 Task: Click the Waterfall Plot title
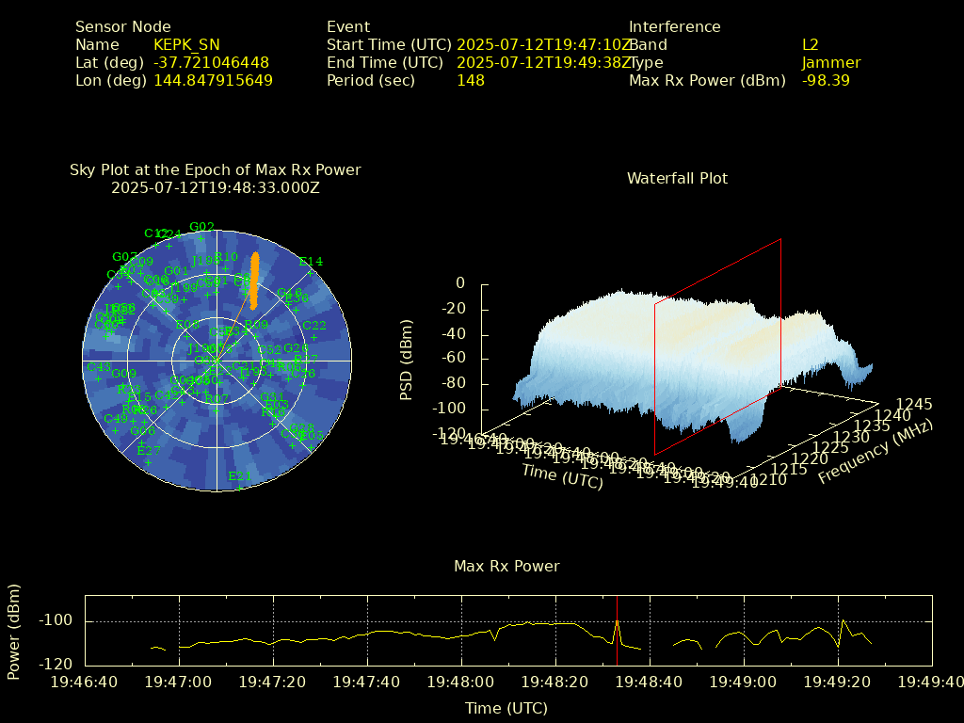click(677, 178)
